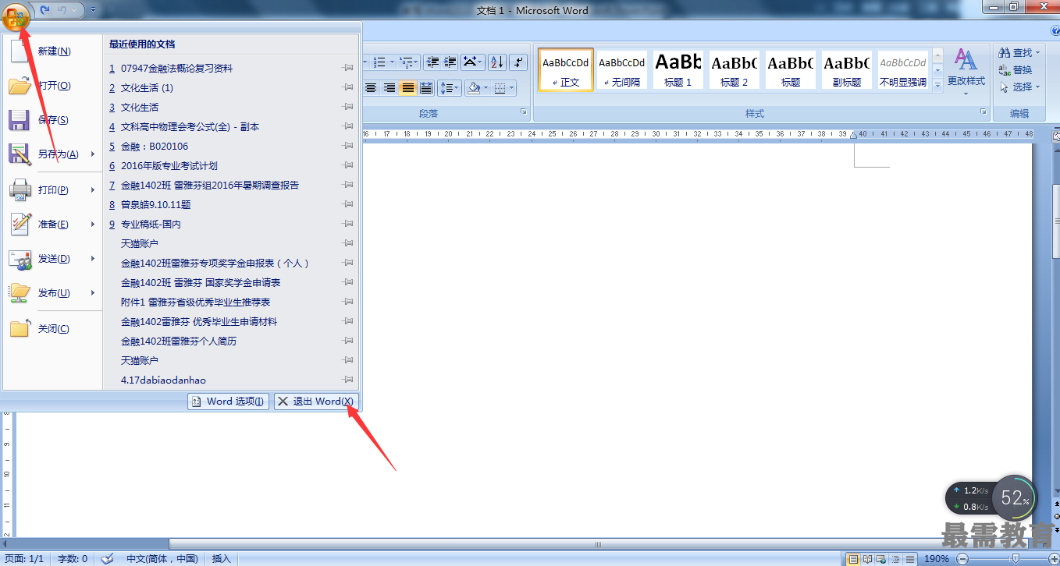
Task: Expand the 准备 (Prepare) submenu arrow
Action: tap(93, 225)
